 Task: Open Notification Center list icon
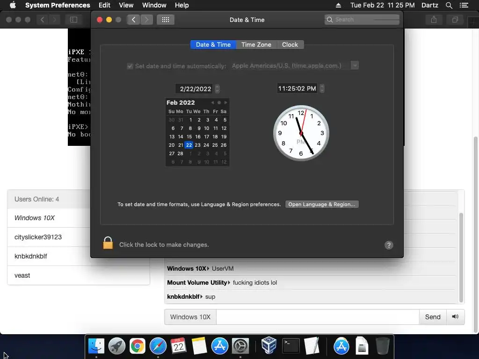[x=464, y=5]
